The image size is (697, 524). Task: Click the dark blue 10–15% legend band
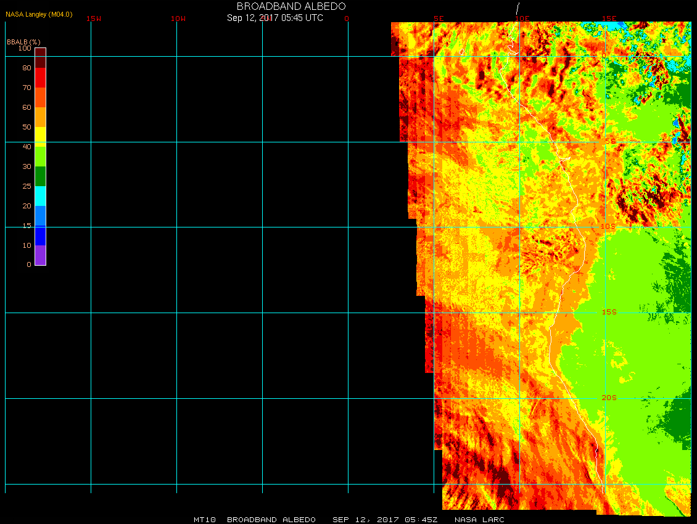(x=40, y=235)
